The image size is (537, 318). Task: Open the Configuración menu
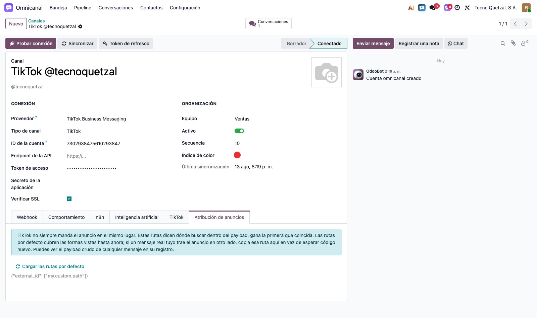[185, 8]
